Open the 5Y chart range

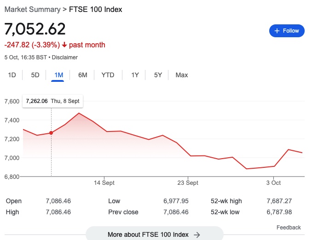pos(158,75)
